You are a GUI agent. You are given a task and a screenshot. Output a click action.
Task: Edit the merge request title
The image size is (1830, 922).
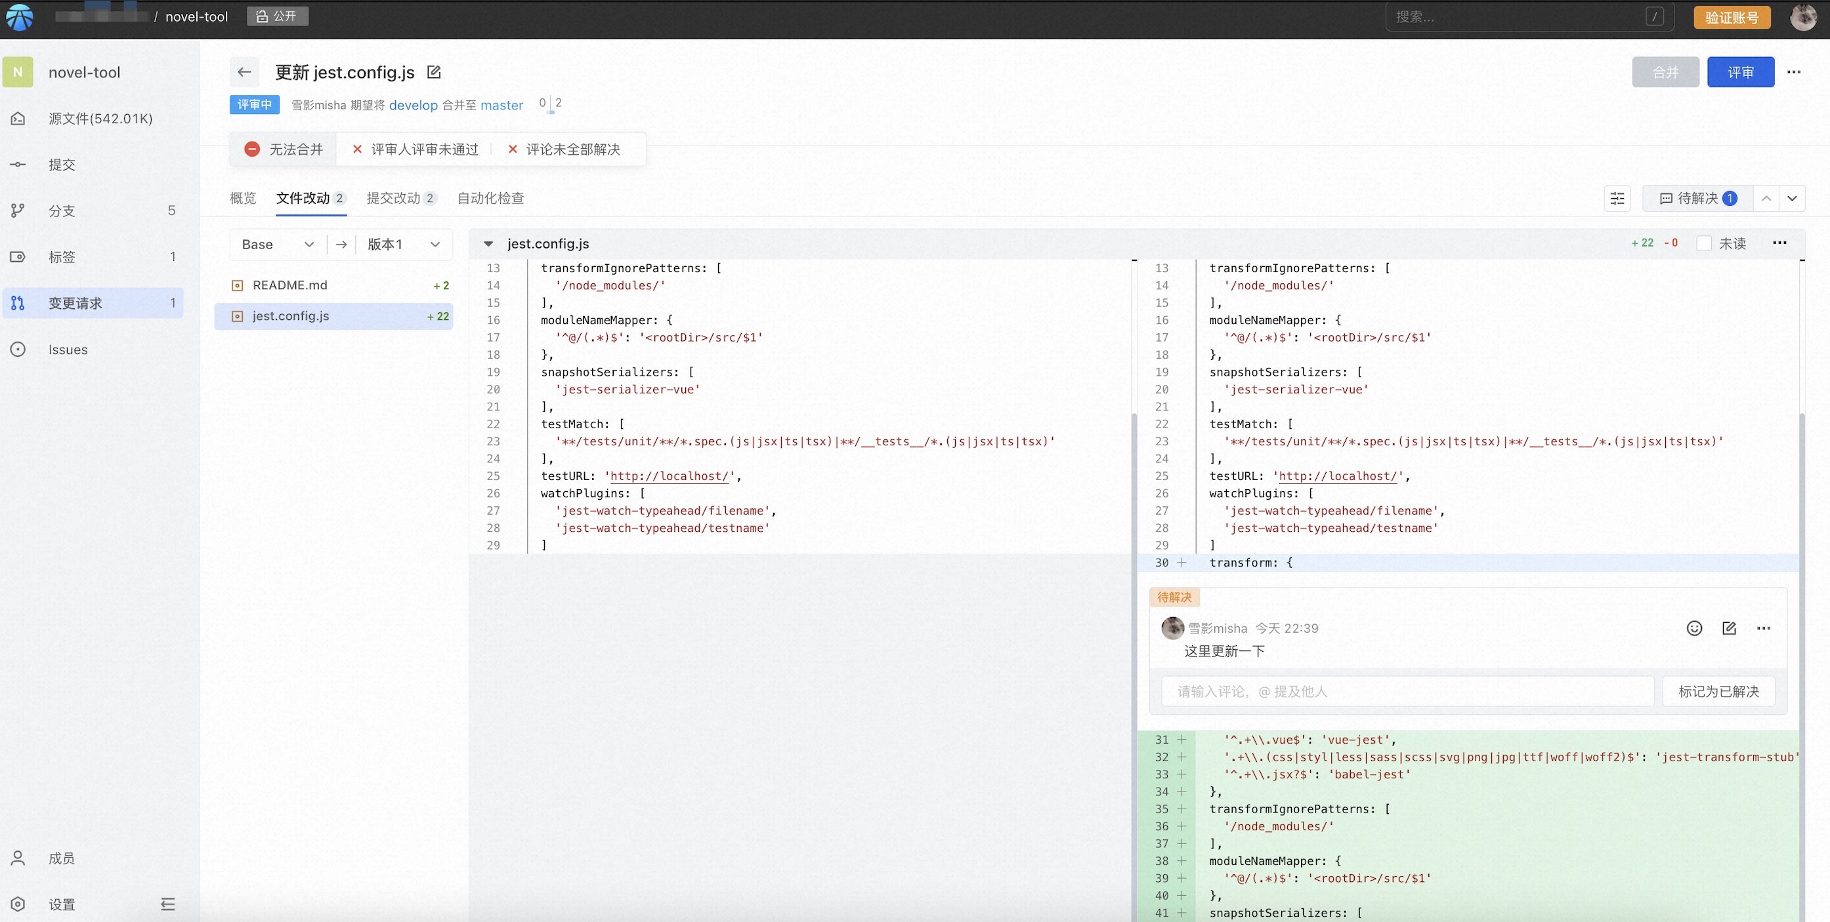(x=433, y=71)
